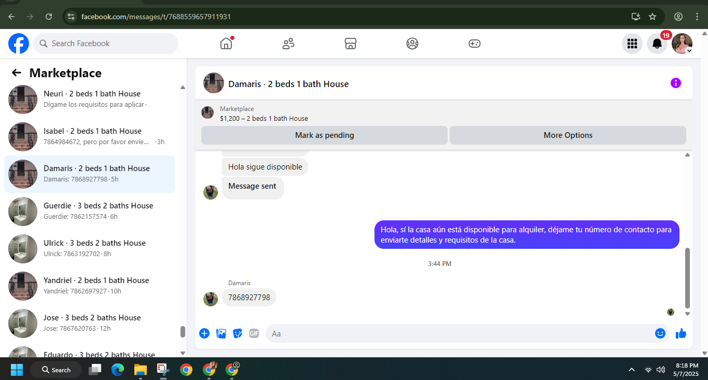Click the purple sent reply message bubble
Screen dimensions: 708x380
coord(526,235)
